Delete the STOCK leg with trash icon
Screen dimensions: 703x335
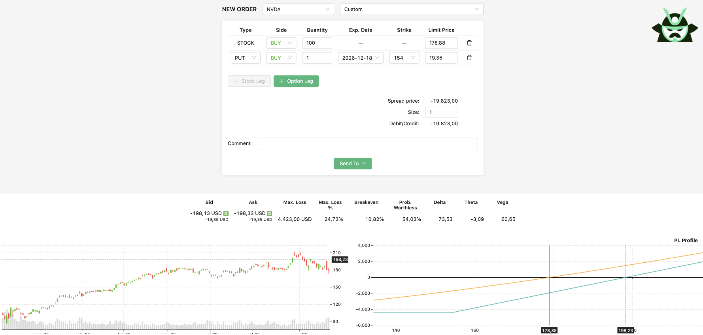point(469,43)
